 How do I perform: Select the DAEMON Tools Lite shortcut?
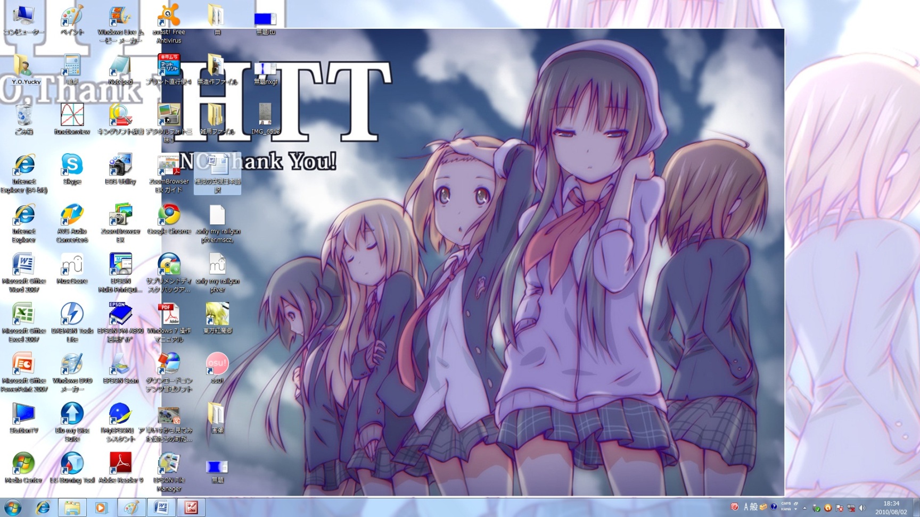(x=72, y=322)
